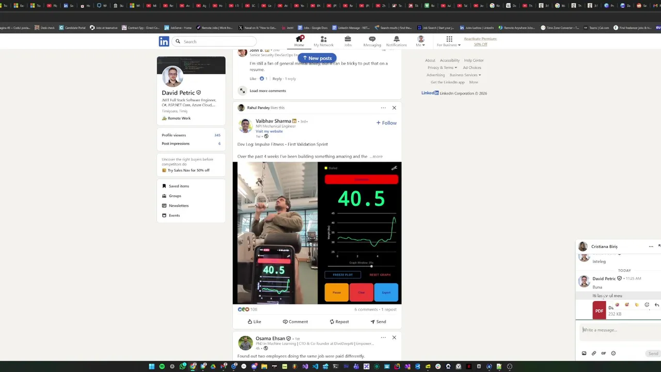Screen dimensions: 661x372
Task: Expand Business Services dropdown
Action: [x=465, y=75]
